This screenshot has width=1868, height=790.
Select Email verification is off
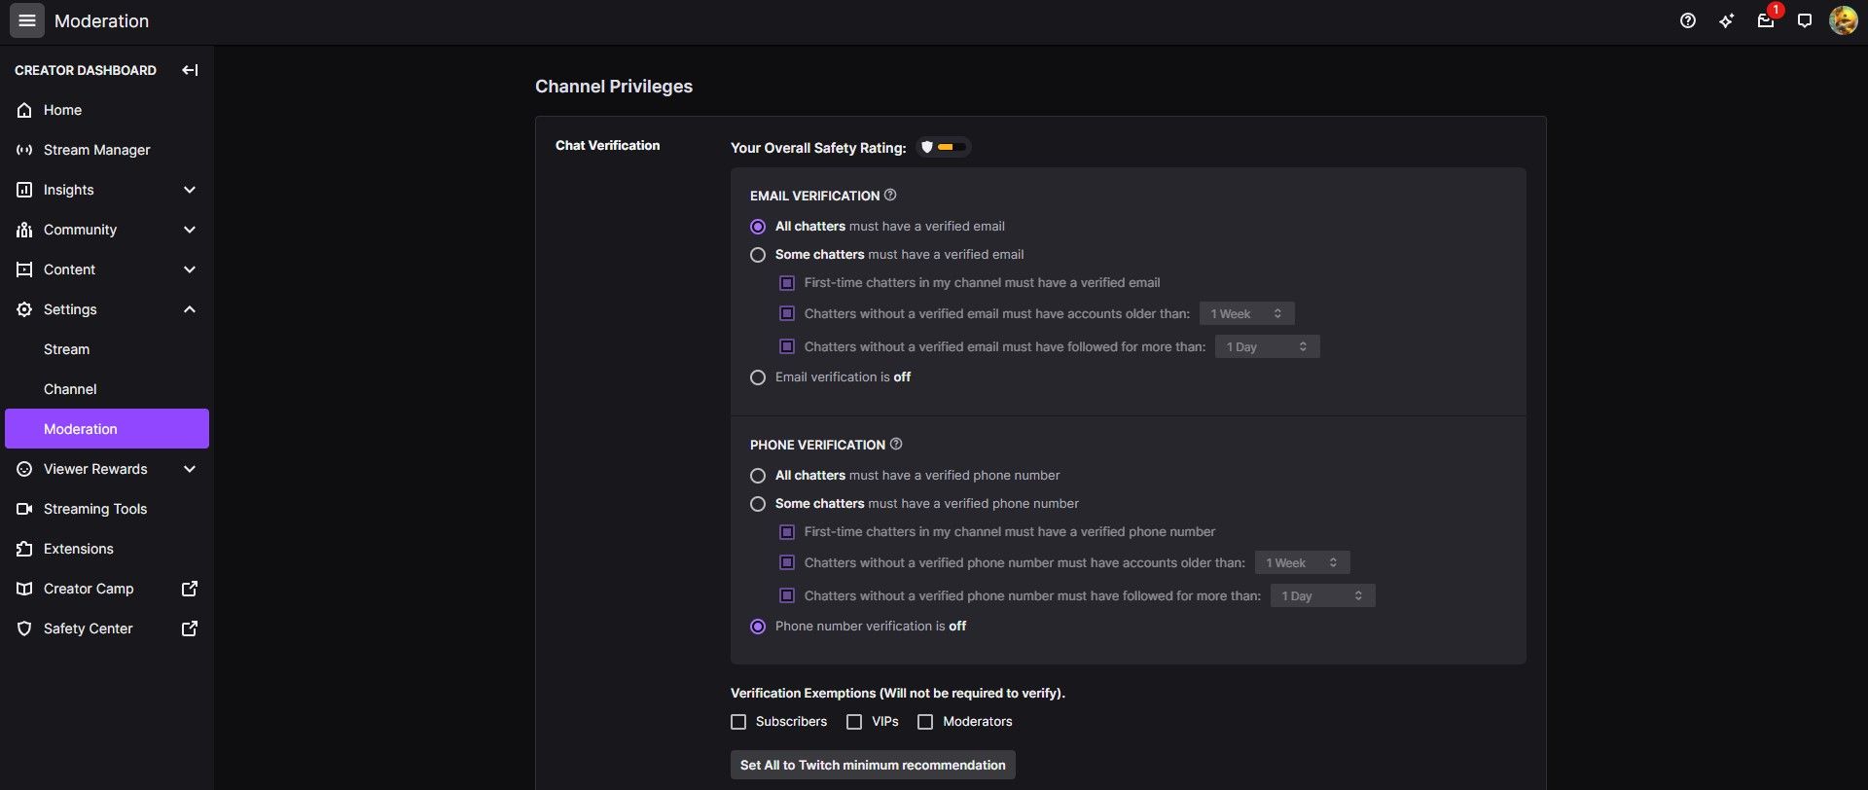tap(758, 377)
